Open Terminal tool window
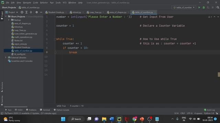The height and width of the screenshot is (123, 220). [45, 110]
